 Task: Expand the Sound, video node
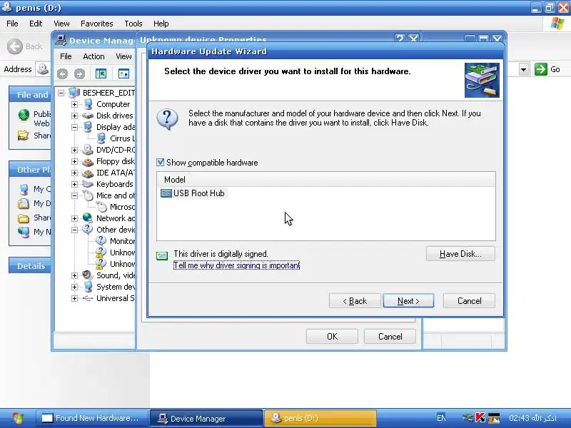75,275
